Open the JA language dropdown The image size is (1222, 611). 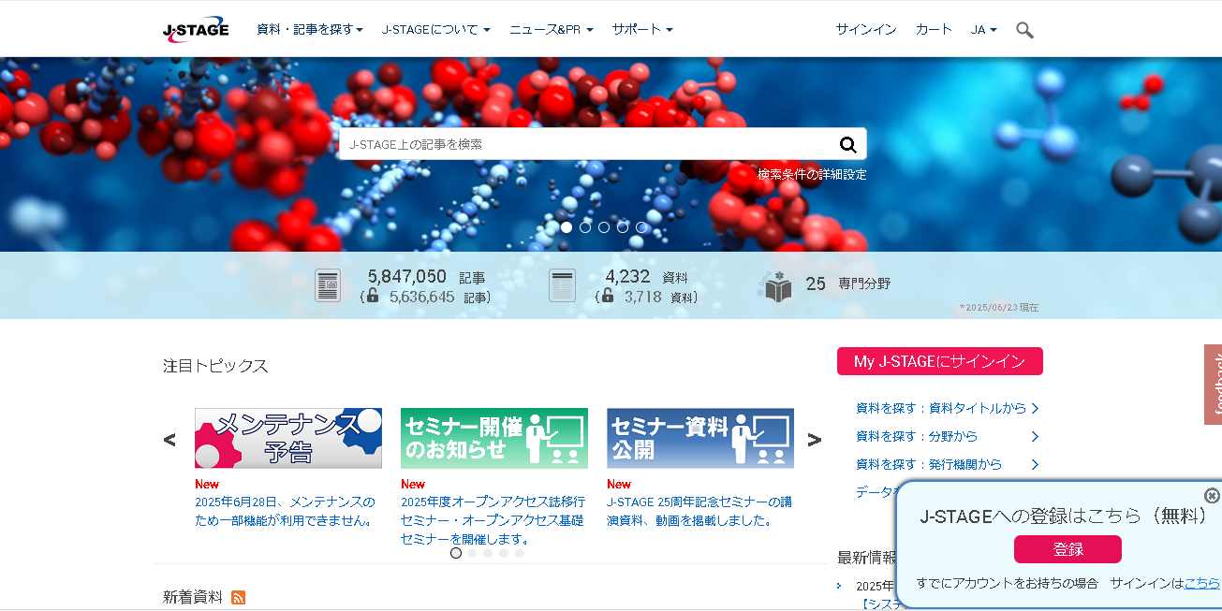click(983, 29)
